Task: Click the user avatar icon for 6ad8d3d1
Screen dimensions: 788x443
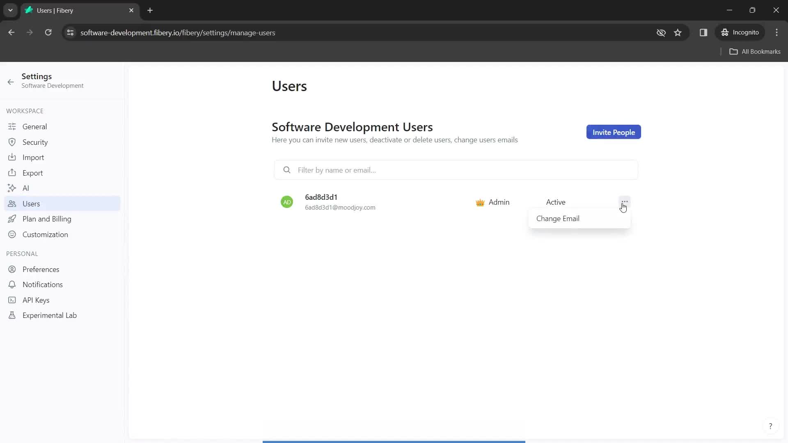Action: click(x=287, y=202)
